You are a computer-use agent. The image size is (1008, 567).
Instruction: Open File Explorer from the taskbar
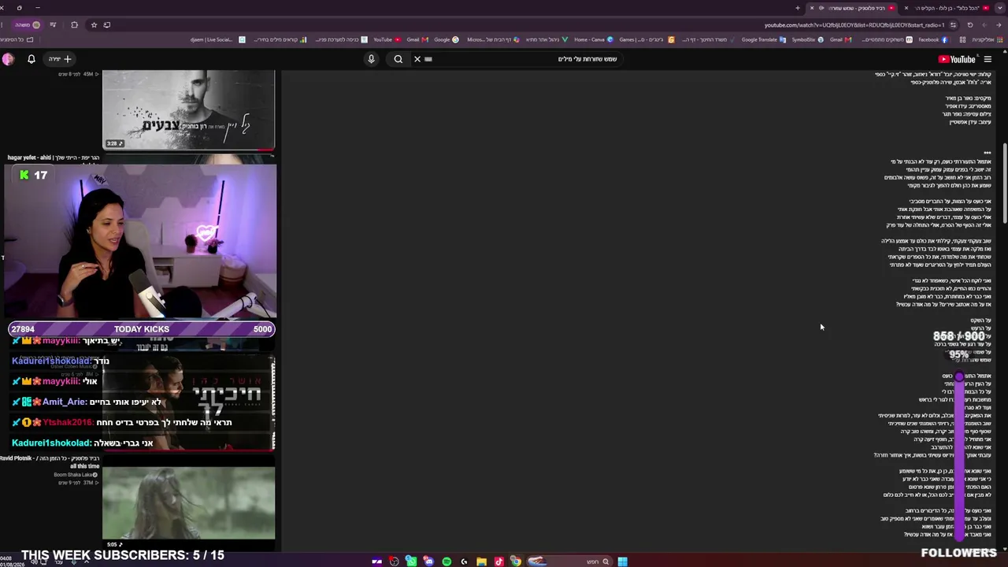[481, 561]
